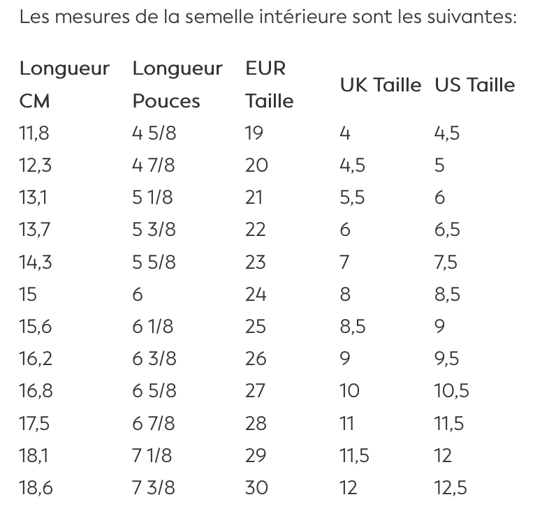Select the 11,8 cm length cell
556x511 pixels.
pos(35,133)
